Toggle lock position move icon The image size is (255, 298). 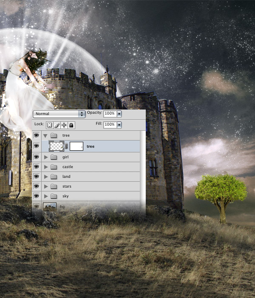point(64,125)
